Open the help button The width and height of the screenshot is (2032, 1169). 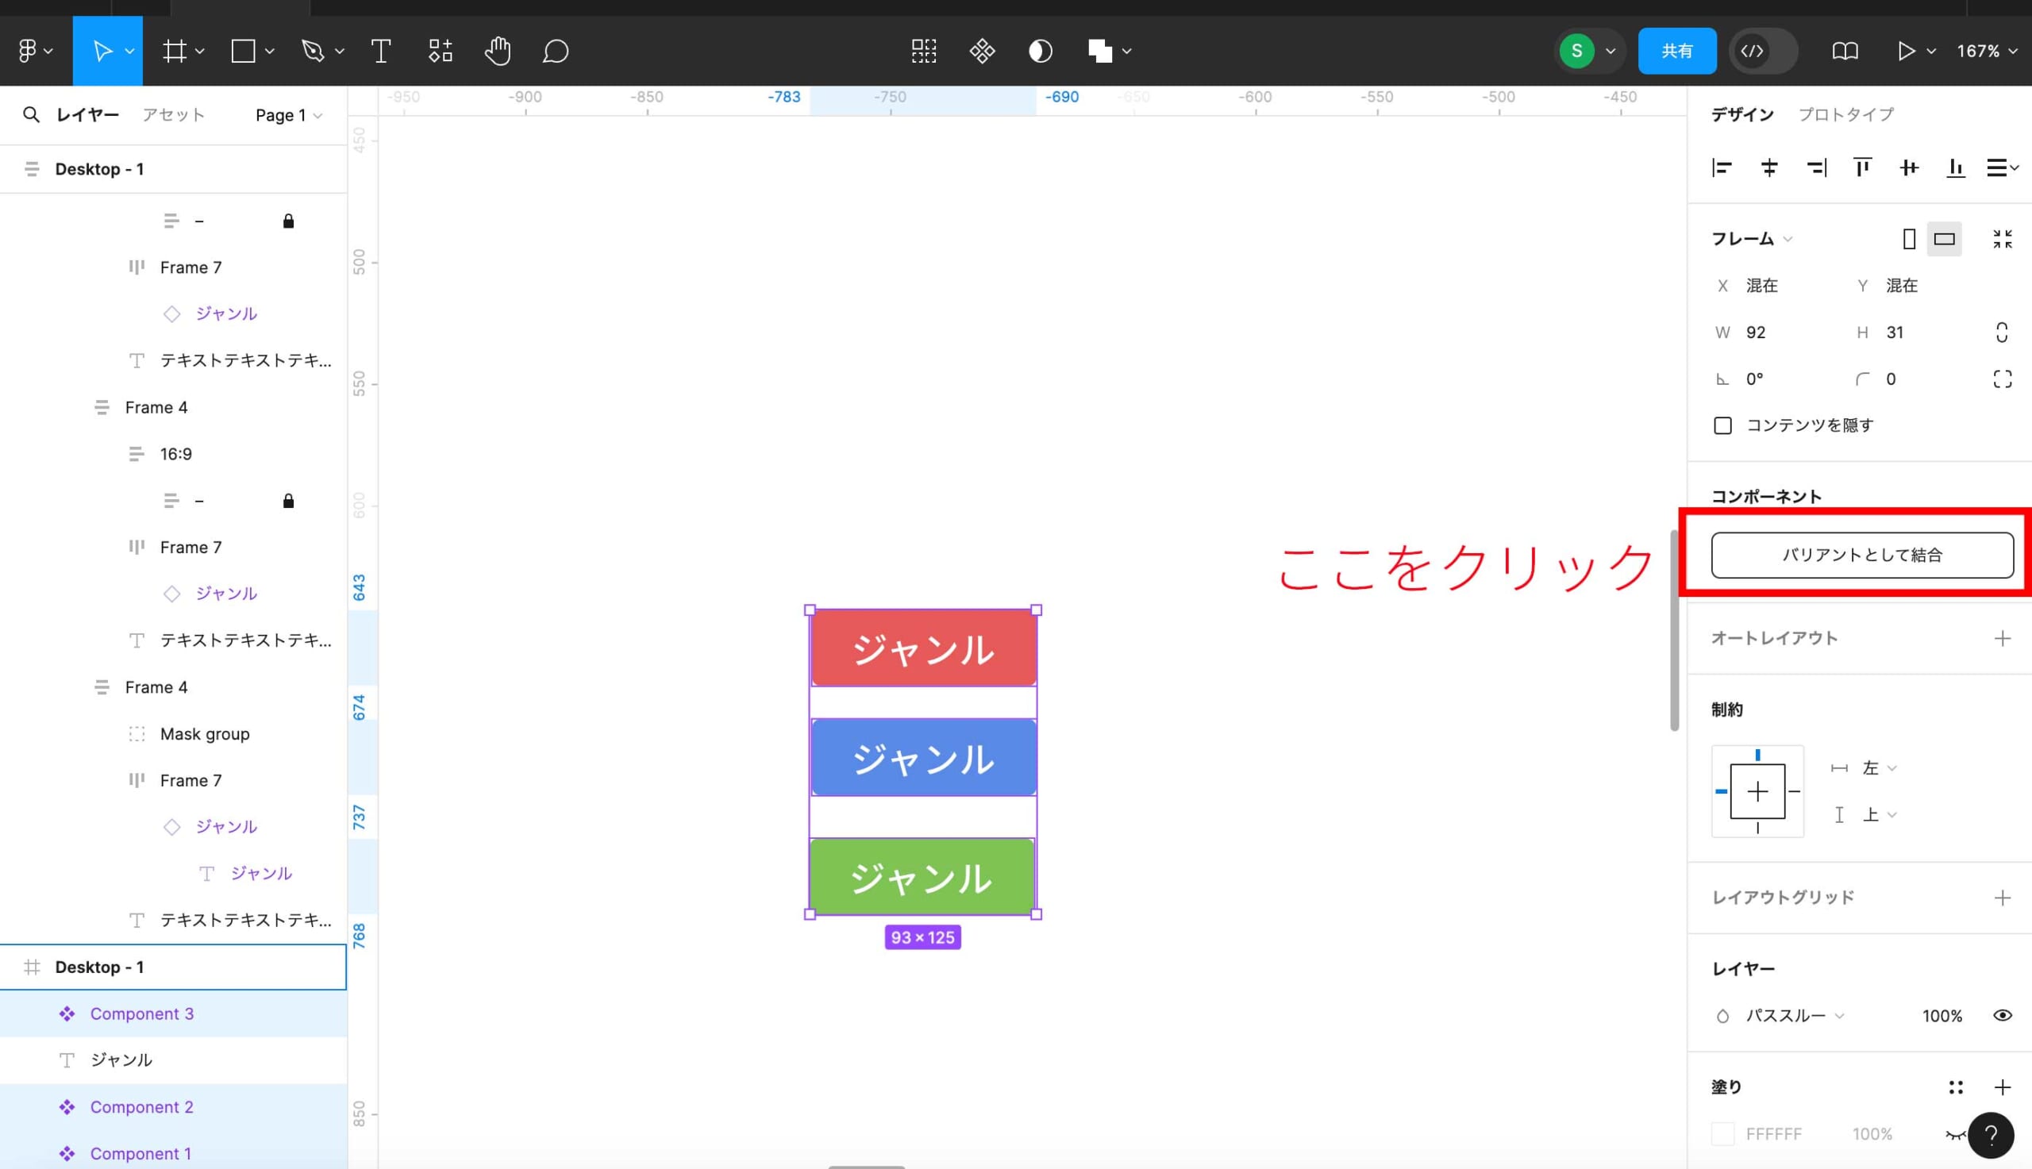click(1990, 1136)
